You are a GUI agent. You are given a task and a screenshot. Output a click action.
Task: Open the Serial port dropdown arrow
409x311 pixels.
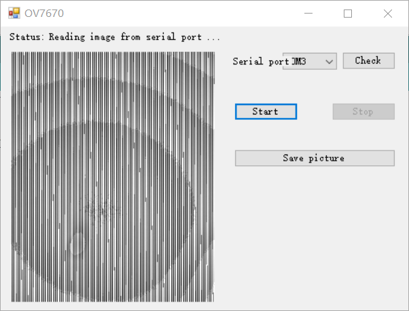330,62
